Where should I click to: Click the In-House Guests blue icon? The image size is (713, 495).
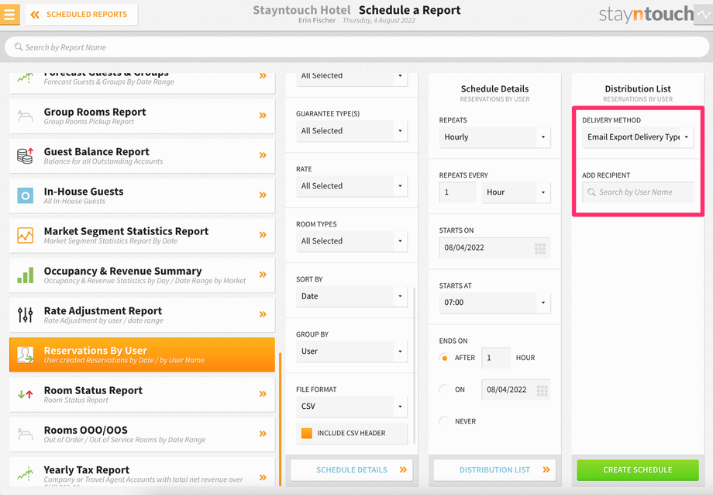[x=26, y=196]
